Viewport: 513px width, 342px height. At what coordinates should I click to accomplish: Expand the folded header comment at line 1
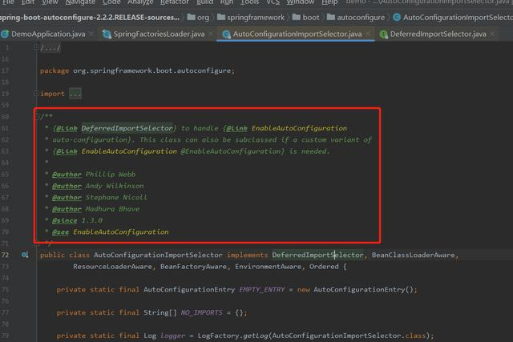[36, 48]
